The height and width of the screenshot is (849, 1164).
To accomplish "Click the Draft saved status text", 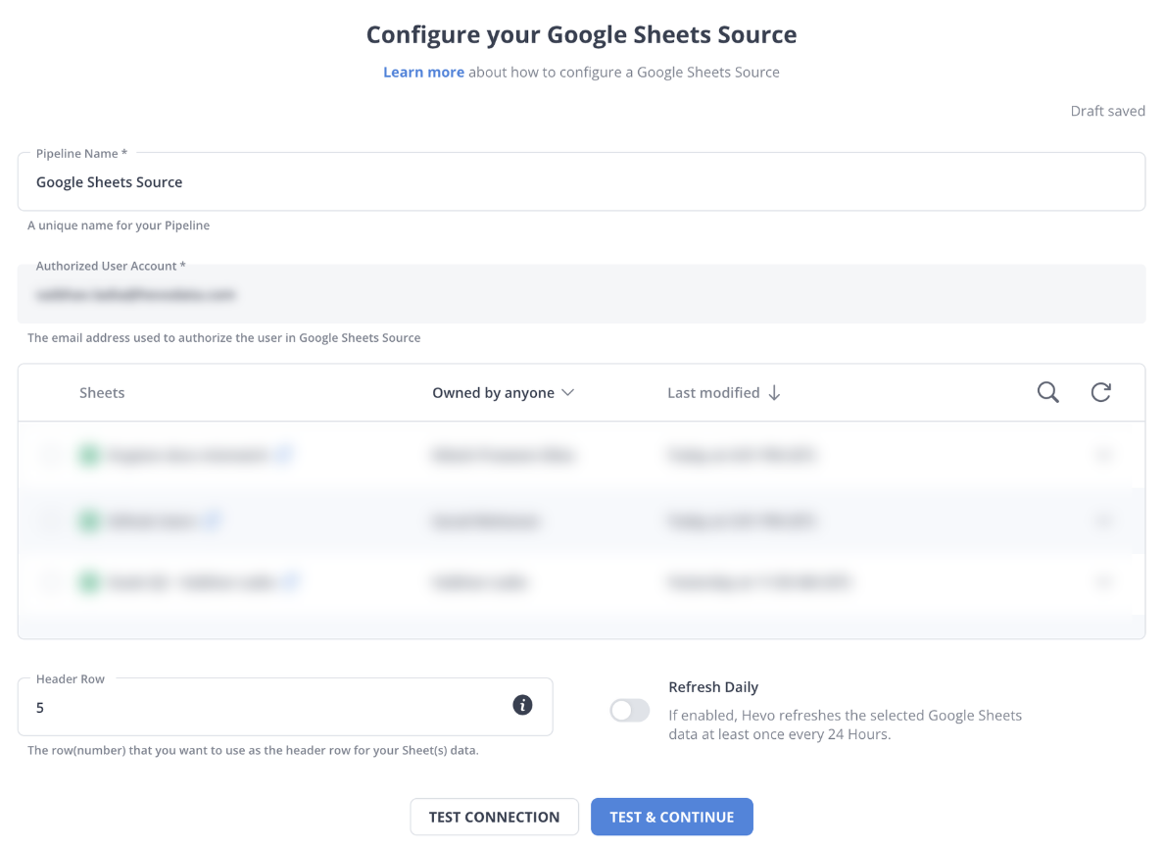I will (x=1107, y=111).
